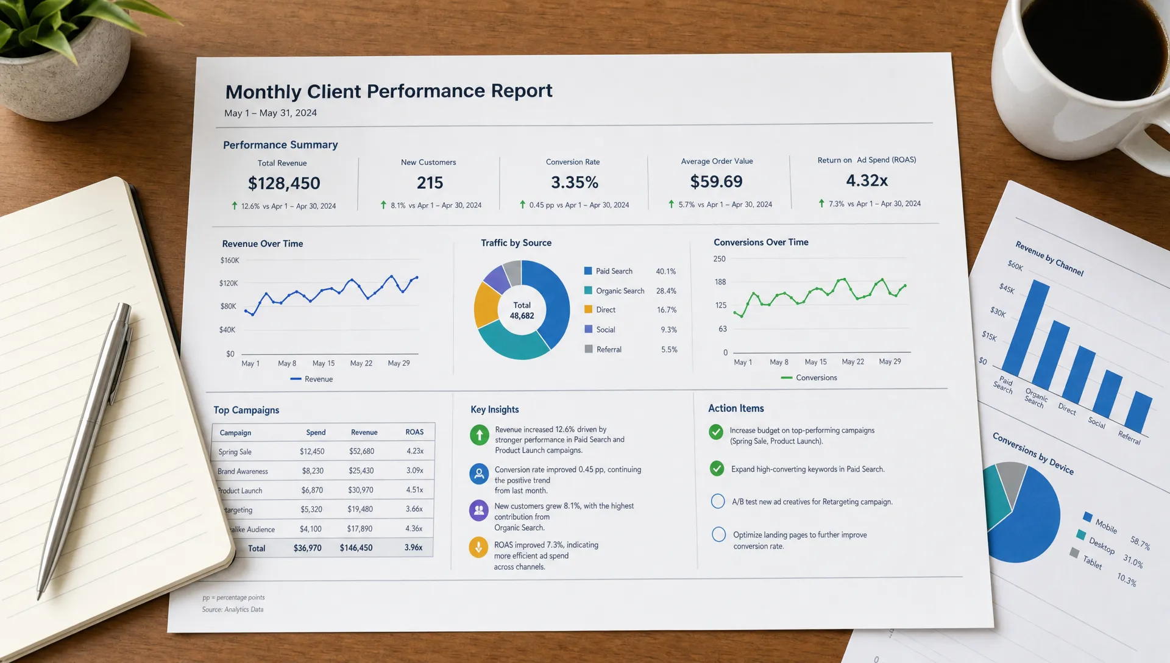Click checked box for Expand high-converting keywords

tap(717, 469)
